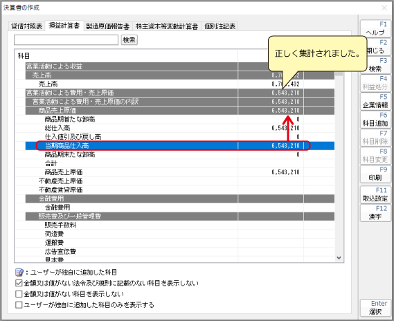Viewport: 394px width, 321px height.
Task: Enable 金額又は値がない科目を表示しない checkbox
Action: pyautogui.click(x=19, y=294)
